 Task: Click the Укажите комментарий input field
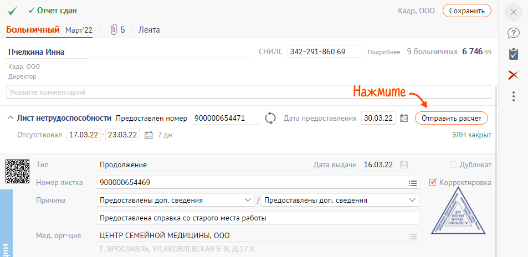click(248, 92)
